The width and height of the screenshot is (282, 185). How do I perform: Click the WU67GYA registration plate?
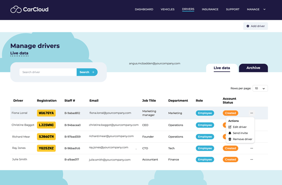click(x=46, y=113)
